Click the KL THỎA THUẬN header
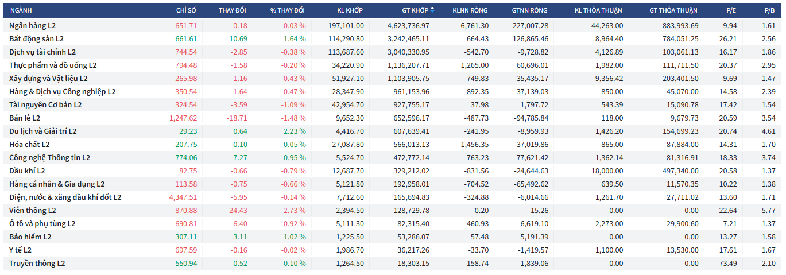This screenshot has width=786, height=275. coord(598,10)
